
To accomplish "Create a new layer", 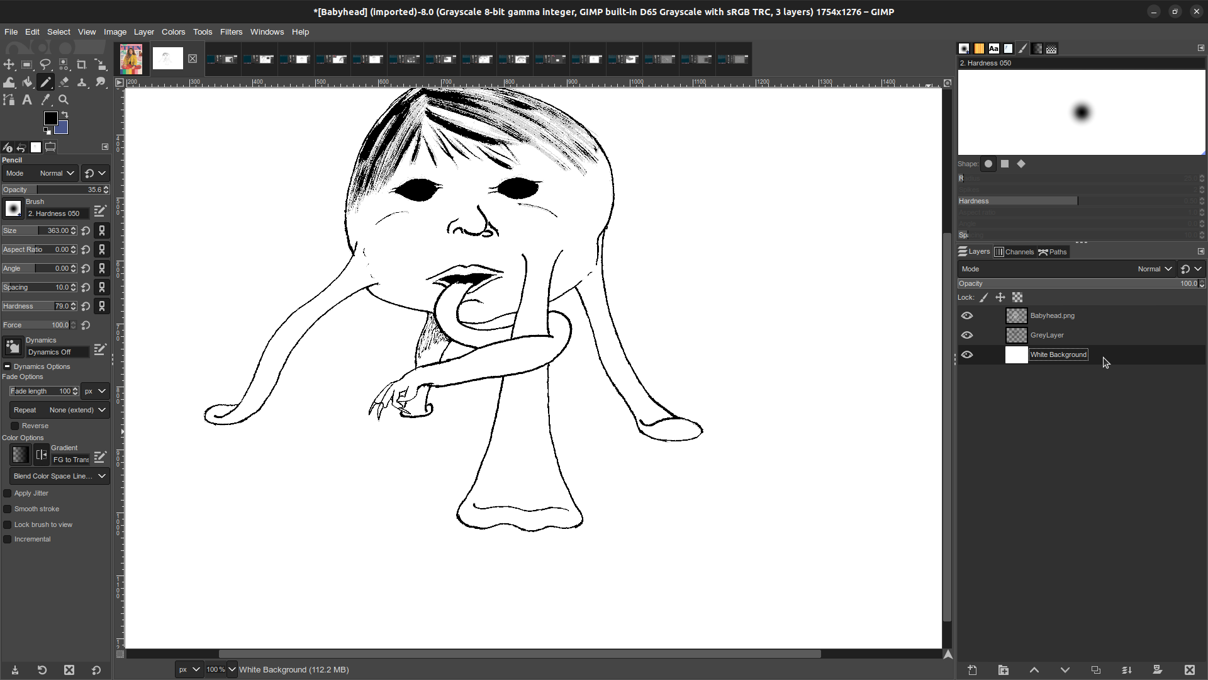I will tap(972, 670).
